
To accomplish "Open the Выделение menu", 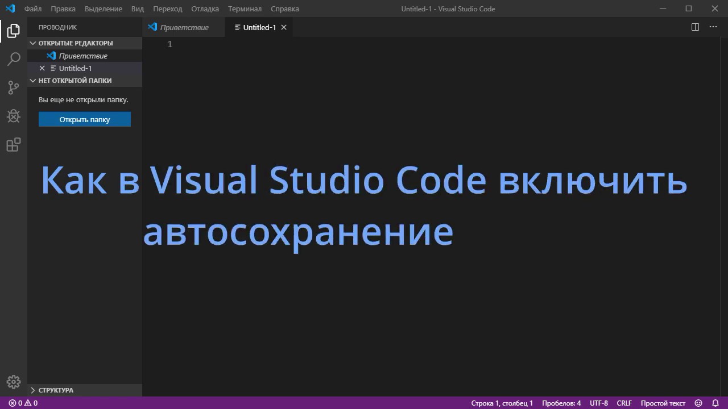I will click(x=104, y=9).
